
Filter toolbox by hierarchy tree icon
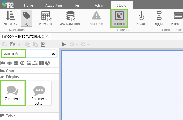[35, 63]
